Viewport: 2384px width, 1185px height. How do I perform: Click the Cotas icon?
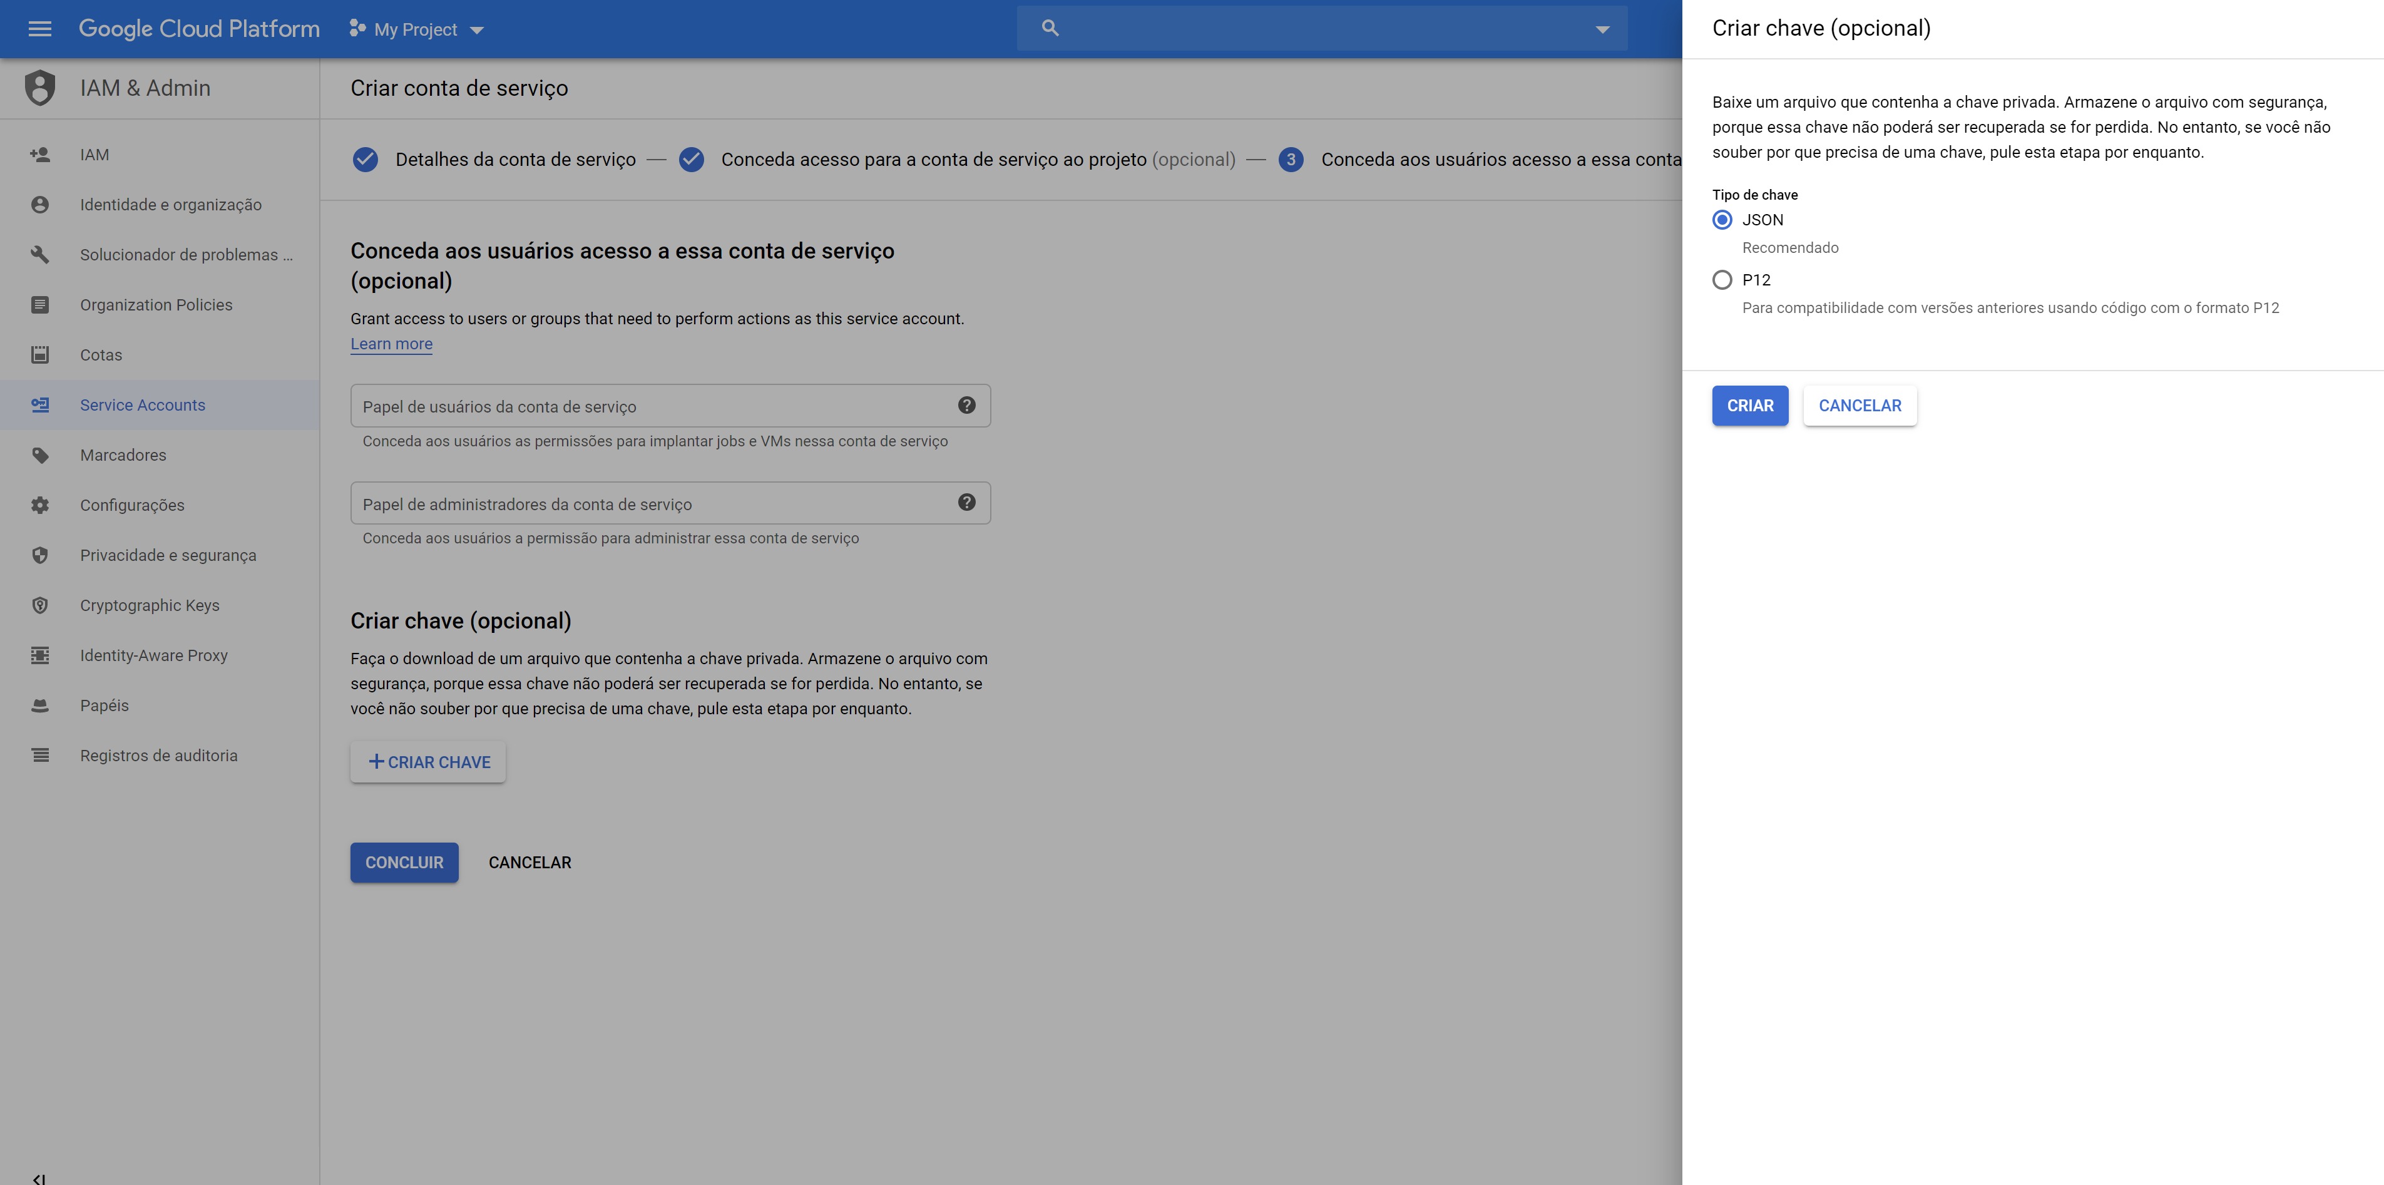coord(40,354)
